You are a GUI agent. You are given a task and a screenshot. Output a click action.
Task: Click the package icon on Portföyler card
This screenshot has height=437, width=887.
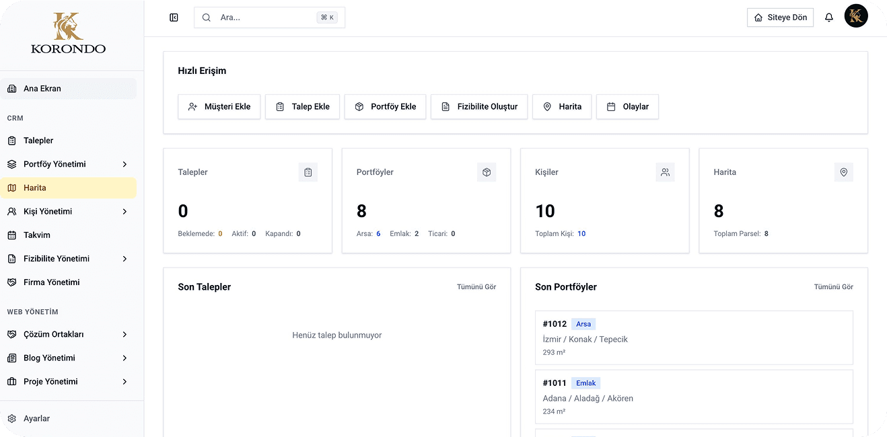[487, 172]
